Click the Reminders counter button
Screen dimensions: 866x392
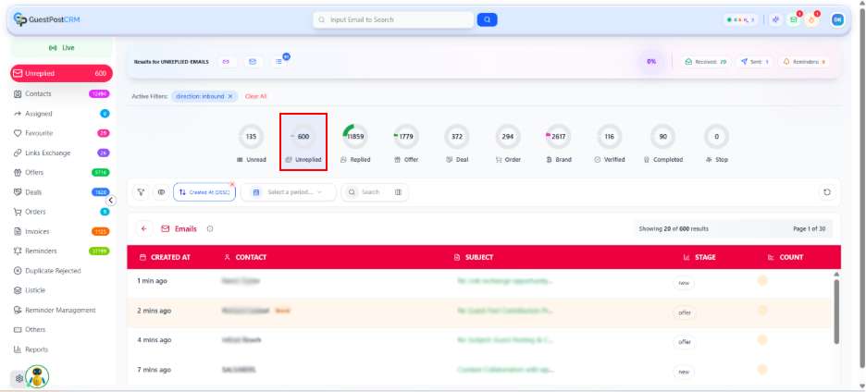804,62
